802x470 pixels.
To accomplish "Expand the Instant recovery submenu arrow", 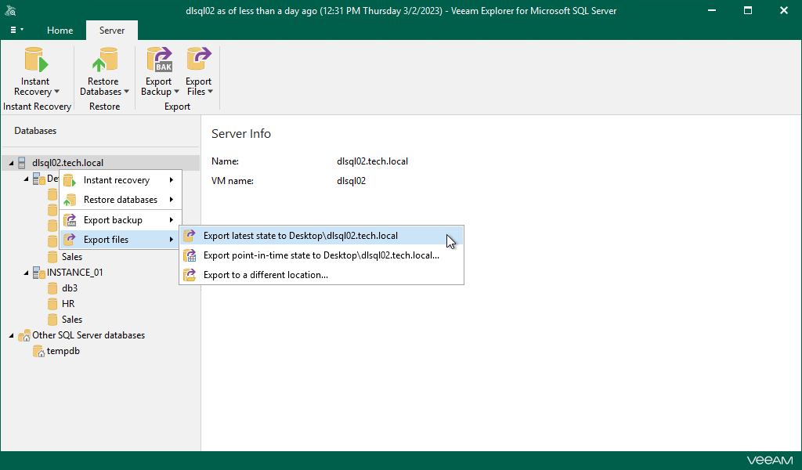I will [x=172, y=180].
